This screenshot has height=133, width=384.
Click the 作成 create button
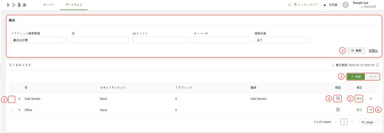coord(356,77)
